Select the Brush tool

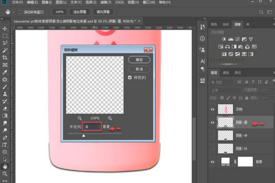coord(5,87)
